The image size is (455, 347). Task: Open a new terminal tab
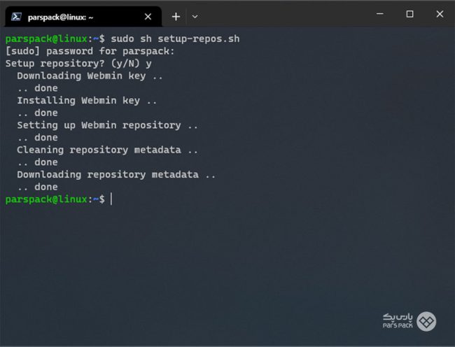pos(176,17)
